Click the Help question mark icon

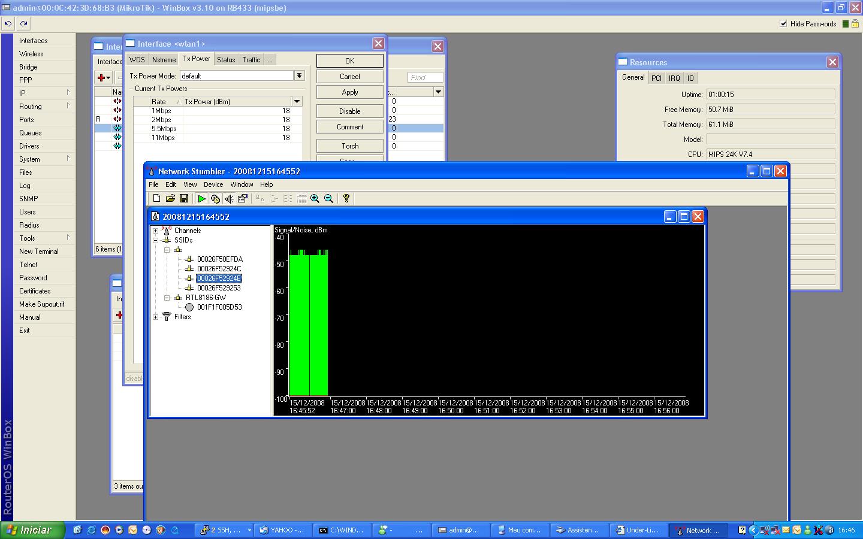[346, 199]
